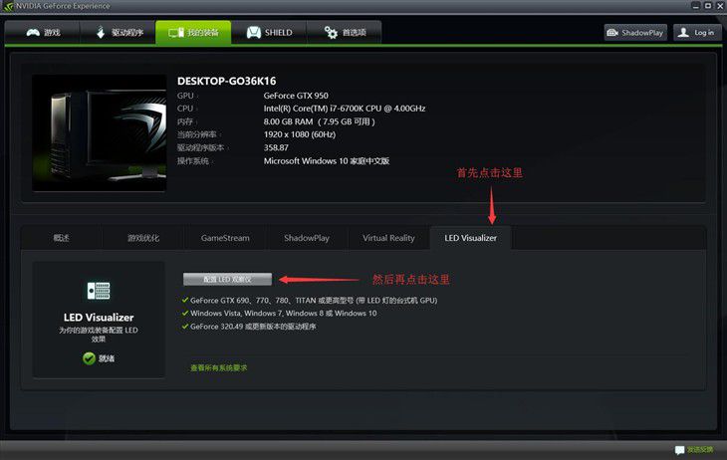Click the DESKTOP-GO36K16 computer name

tap(226, 82)
